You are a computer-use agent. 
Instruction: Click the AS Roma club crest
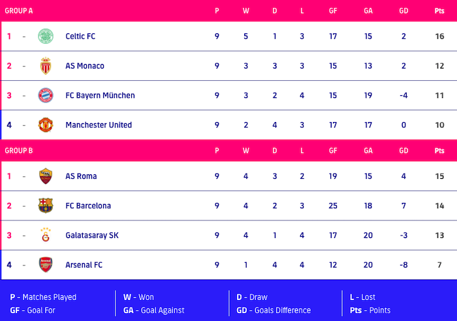(x=46, y=176)
